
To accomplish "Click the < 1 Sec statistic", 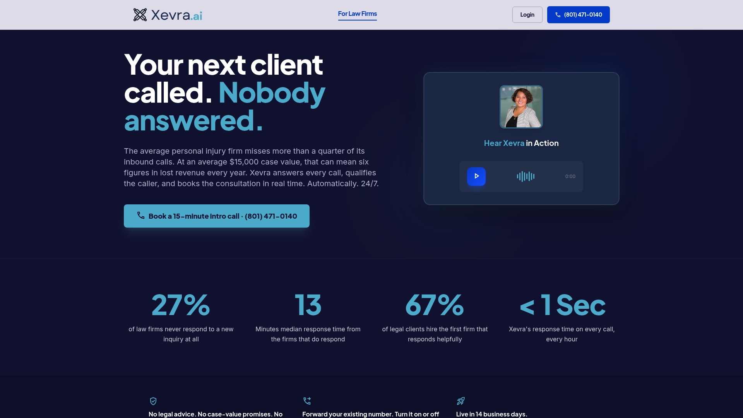I will click(x=562, y=305).
